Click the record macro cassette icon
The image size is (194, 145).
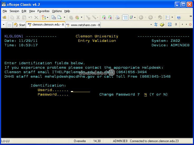tap(54, 17)
